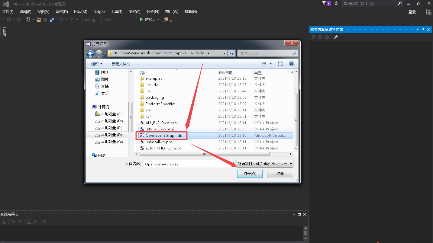The height and width of the screenshot is (243, 433).
Task: Open the x64 platform dropdown
Action: click(x=120, y=20)
